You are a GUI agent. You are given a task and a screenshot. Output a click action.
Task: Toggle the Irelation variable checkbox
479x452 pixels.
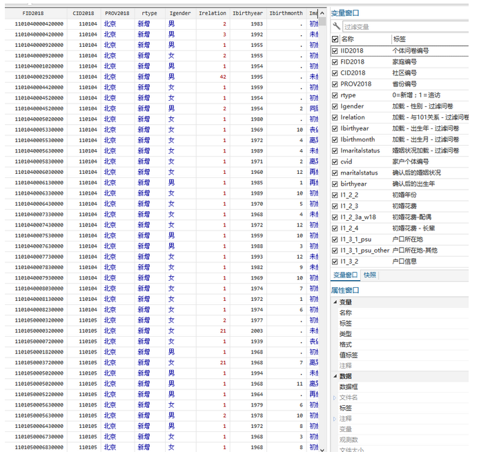[335, 117]
